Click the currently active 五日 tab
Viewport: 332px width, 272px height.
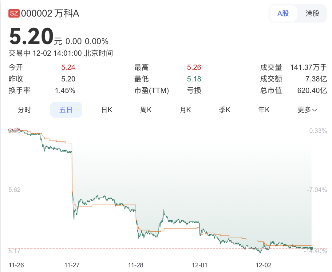tap(66, 110)
